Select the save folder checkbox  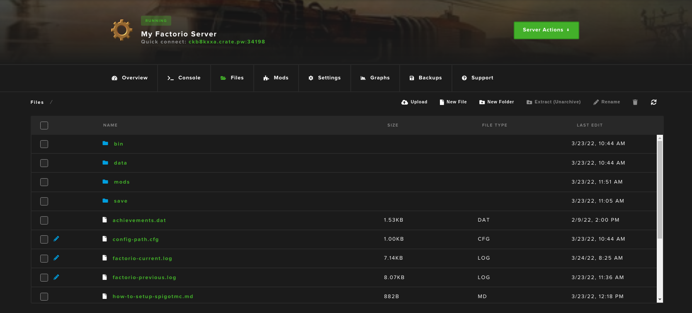pyautogui.click(x=44, y=201)
